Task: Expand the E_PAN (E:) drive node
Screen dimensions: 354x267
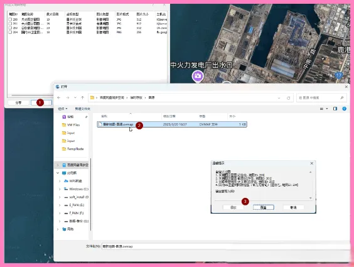Action: pos(60,205)
